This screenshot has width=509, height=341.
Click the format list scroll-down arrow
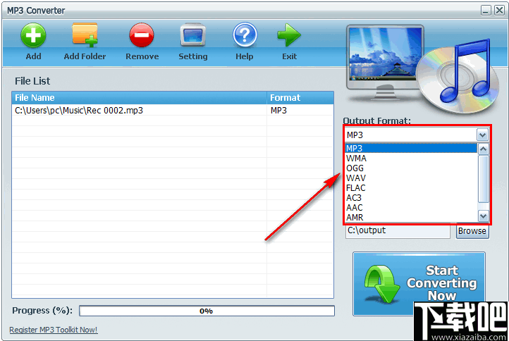point(484,216)
